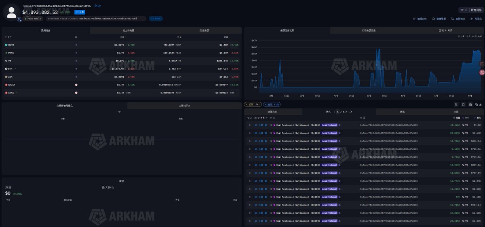Click the save icon above the transfers table
The width and height of the screenshot is (485, 227).
[470, 104]
